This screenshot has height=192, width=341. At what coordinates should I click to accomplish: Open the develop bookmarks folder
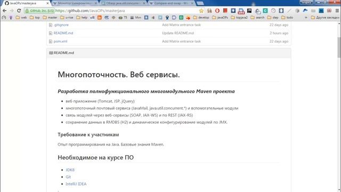point(201,18)
